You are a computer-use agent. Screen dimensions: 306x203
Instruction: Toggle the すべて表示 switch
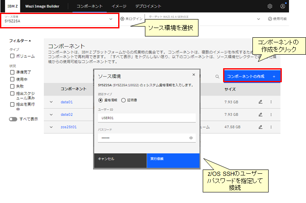pos(13,119)
